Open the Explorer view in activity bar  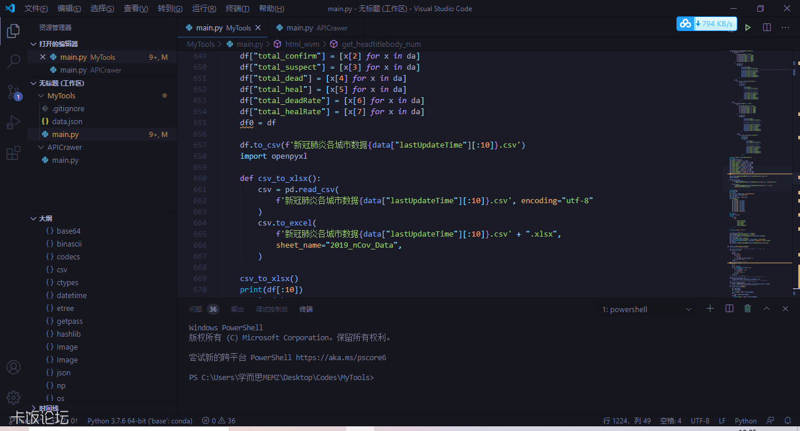(x=13, y=30)
